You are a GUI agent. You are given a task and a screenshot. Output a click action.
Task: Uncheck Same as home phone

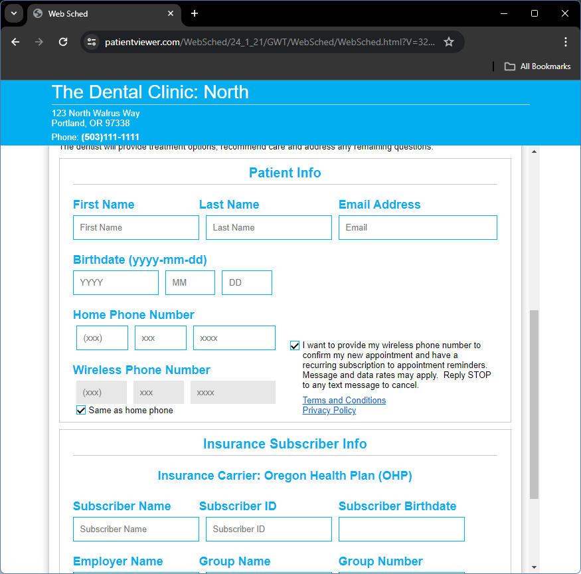(x=81, y=410)
